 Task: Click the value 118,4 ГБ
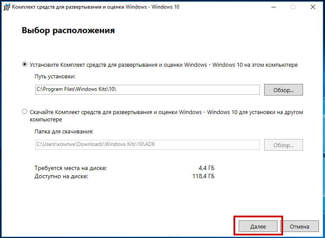tap(203, 176)
